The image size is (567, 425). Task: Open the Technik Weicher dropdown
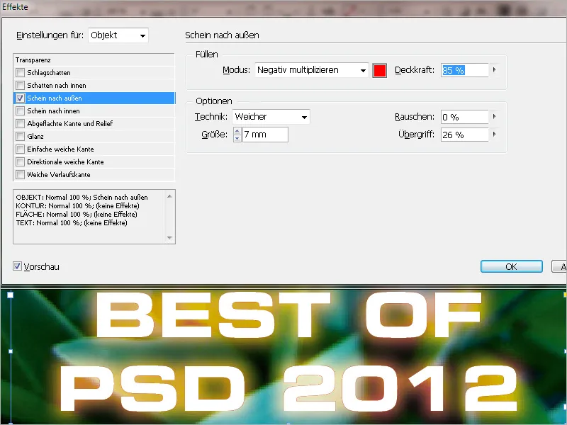point(271,117)
